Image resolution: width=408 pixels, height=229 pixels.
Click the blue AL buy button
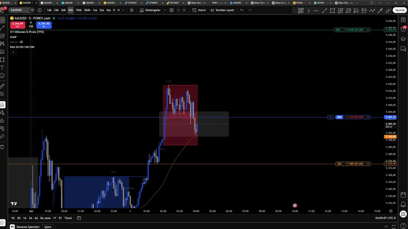[44, 25]
